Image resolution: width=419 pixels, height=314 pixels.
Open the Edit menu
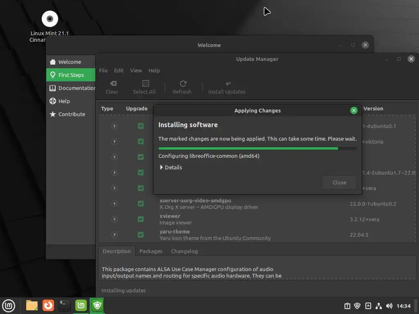(x=119, y=70)
